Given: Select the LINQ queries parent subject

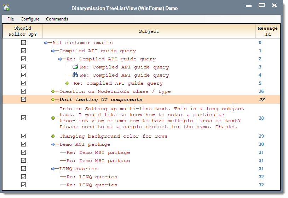Looking at the screenshot, I should pos(79,169).
